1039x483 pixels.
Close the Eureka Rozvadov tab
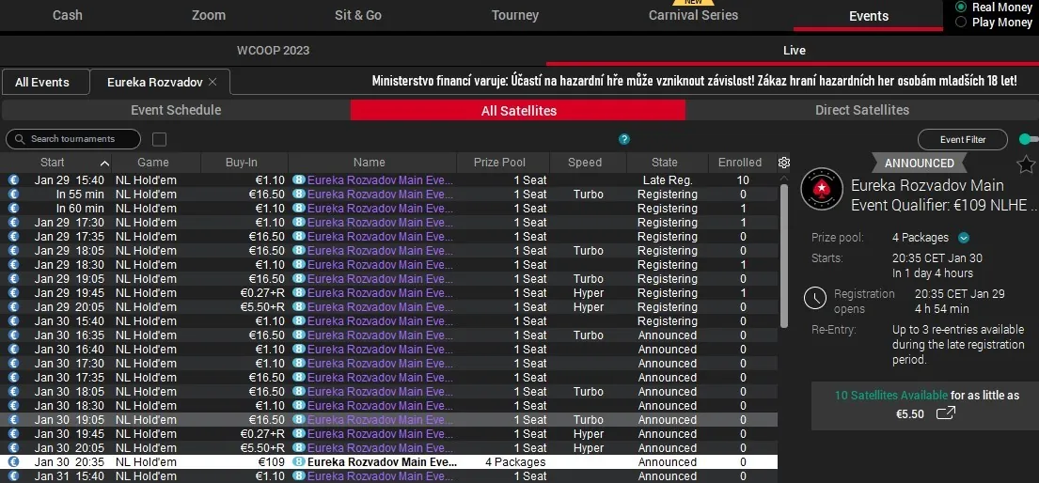pyautogui.click(x=213, y=82)
